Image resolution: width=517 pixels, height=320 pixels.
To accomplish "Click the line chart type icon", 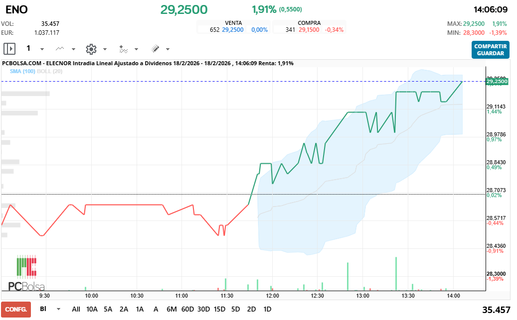I will tap(60, 49).
